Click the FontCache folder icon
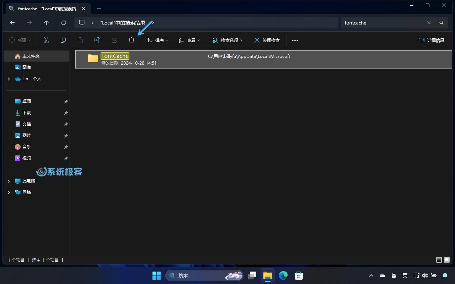Screen dimensions: 455x284 pyautogui.click(x=93, y=58)
